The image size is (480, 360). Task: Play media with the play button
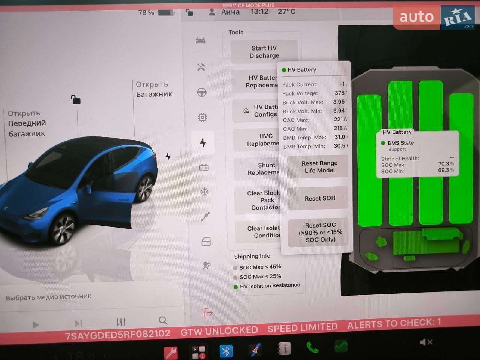click(36, 324)
